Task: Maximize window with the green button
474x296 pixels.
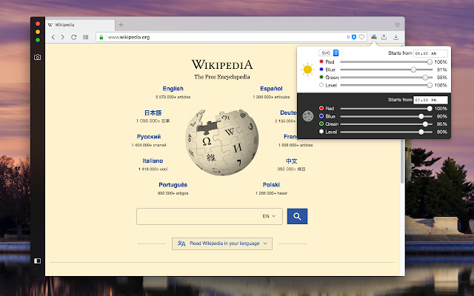Action: point(38,40)
